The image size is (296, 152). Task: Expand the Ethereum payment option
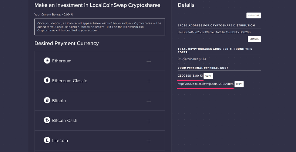pyautogui.click(x=149, y=61)
